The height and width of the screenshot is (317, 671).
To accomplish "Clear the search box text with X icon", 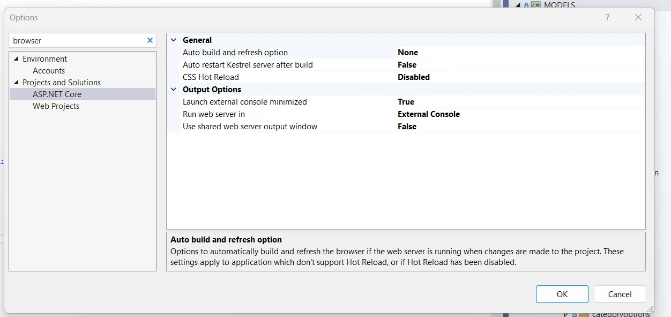I will [150, 40].
